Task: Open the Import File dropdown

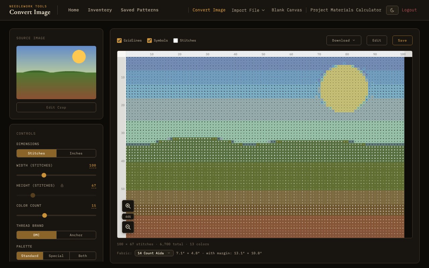Action: pos(248,10)
